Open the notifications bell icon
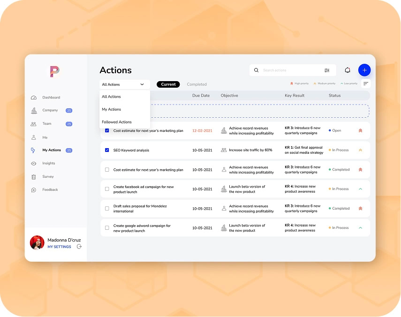The image size is (401, 317). [348, 70]
